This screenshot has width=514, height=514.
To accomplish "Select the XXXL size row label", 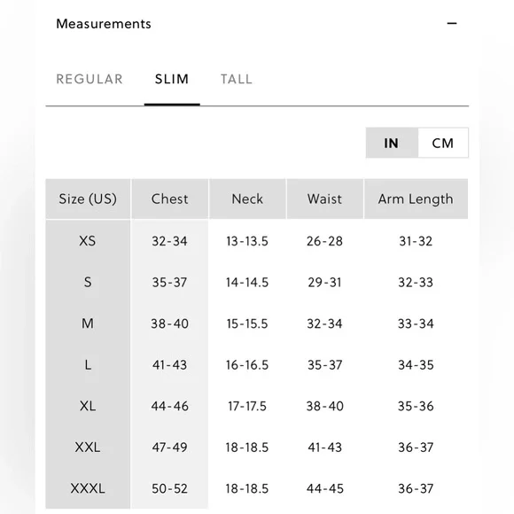I will pos(88,488).
